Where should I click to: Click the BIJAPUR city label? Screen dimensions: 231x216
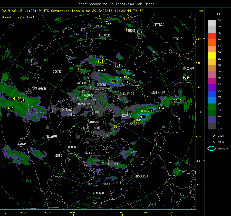pyautogui.click(x=104, y=35)
